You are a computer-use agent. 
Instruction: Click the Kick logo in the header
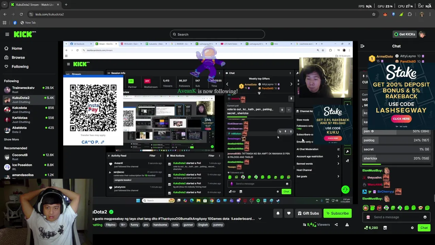pyautogui.click(x=25, y=34)
